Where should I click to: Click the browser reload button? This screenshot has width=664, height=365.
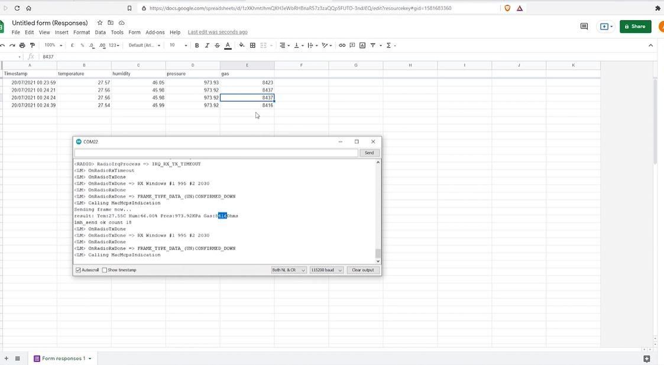pyautogui.click(x=17, y=8)
